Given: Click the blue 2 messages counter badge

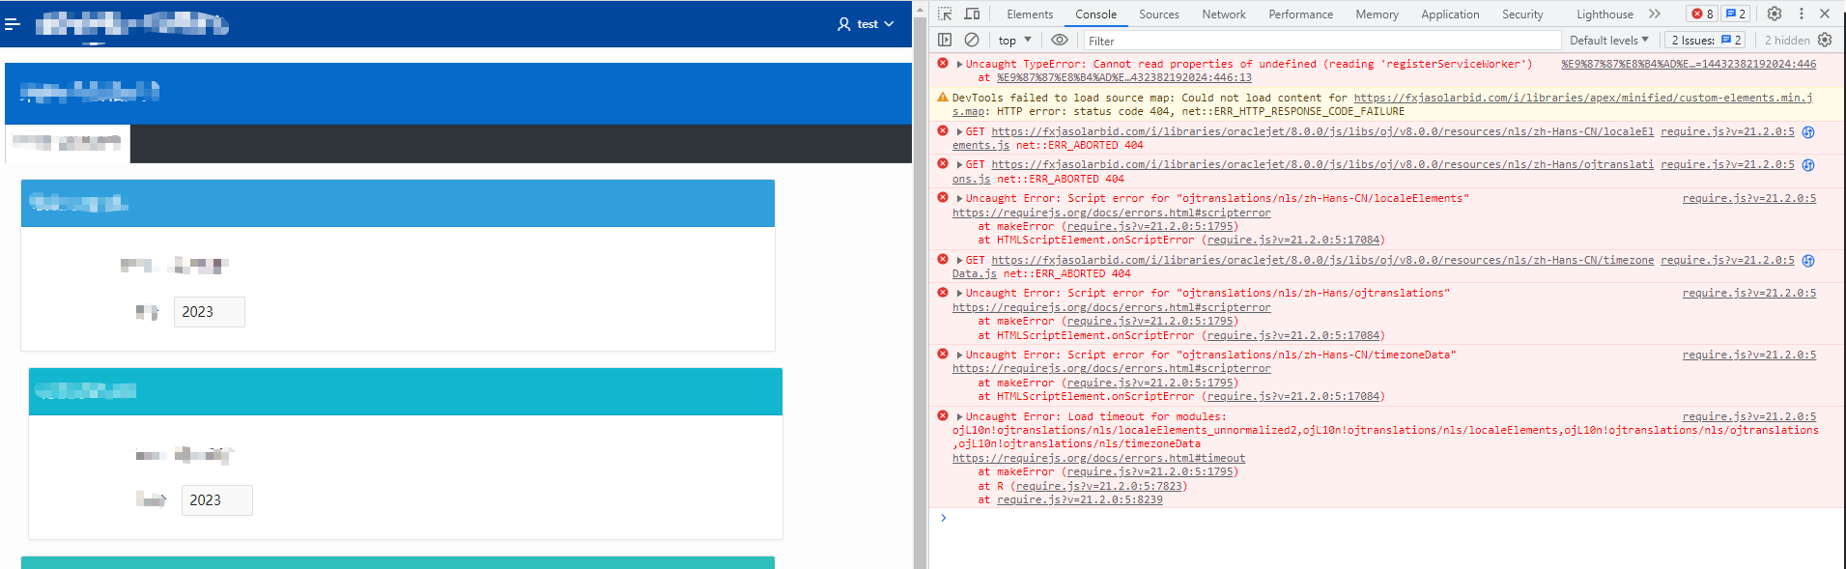Looking at the screenshot, I should [1736, 14].
